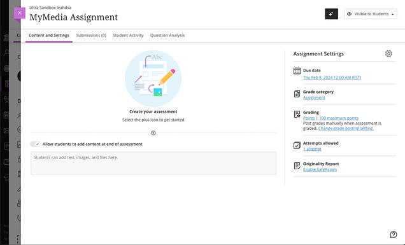Click Select the plus icon to get started text
The image size is (405, 245).
pyautogui.click(x=153, y=120)
